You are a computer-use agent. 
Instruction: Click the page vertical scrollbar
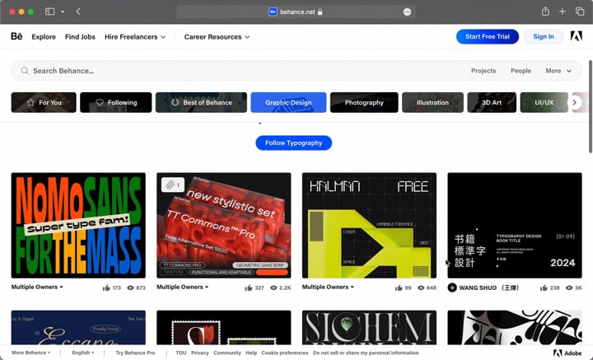[x=591, y=106]
